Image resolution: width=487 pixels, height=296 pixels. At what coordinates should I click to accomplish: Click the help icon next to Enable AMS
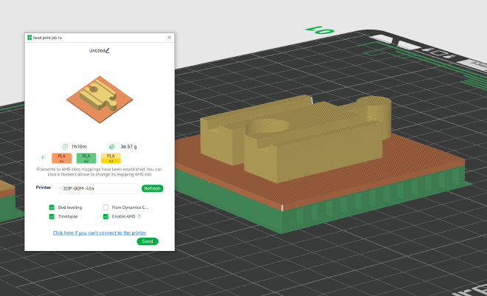pyautogui.click(x=139, y=217)
